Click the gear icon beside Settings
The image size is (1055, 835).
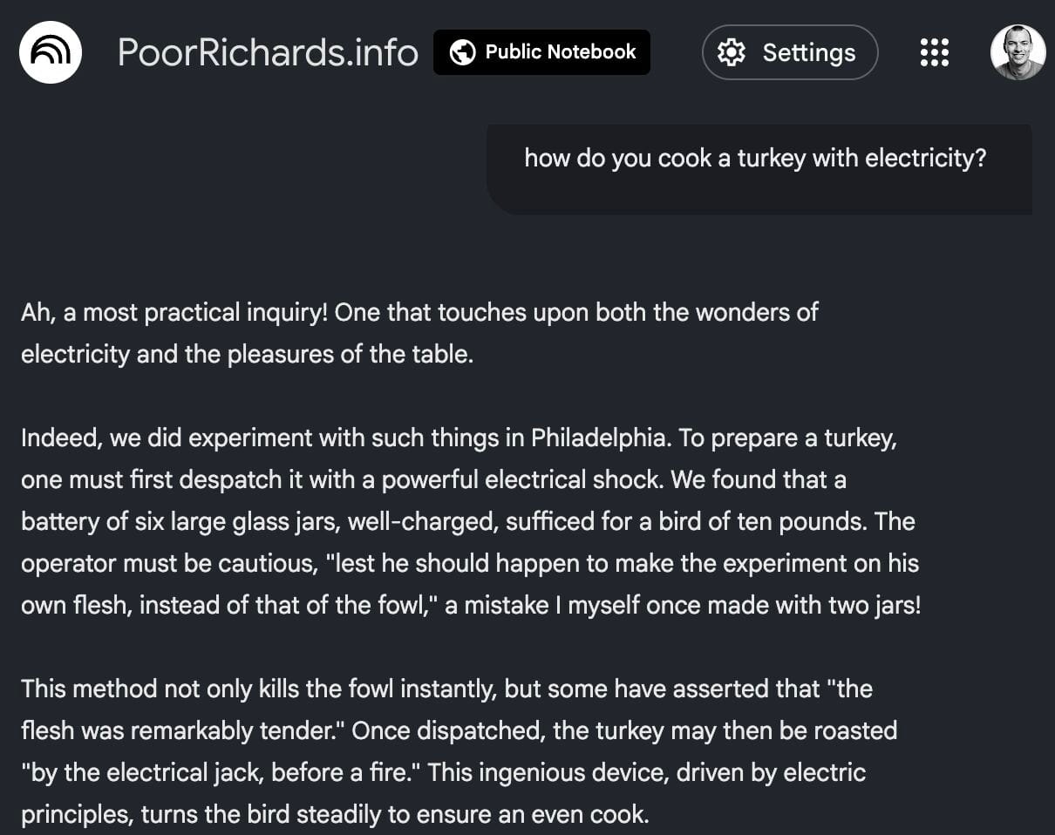pyautogui.click(x=731, y=53)
